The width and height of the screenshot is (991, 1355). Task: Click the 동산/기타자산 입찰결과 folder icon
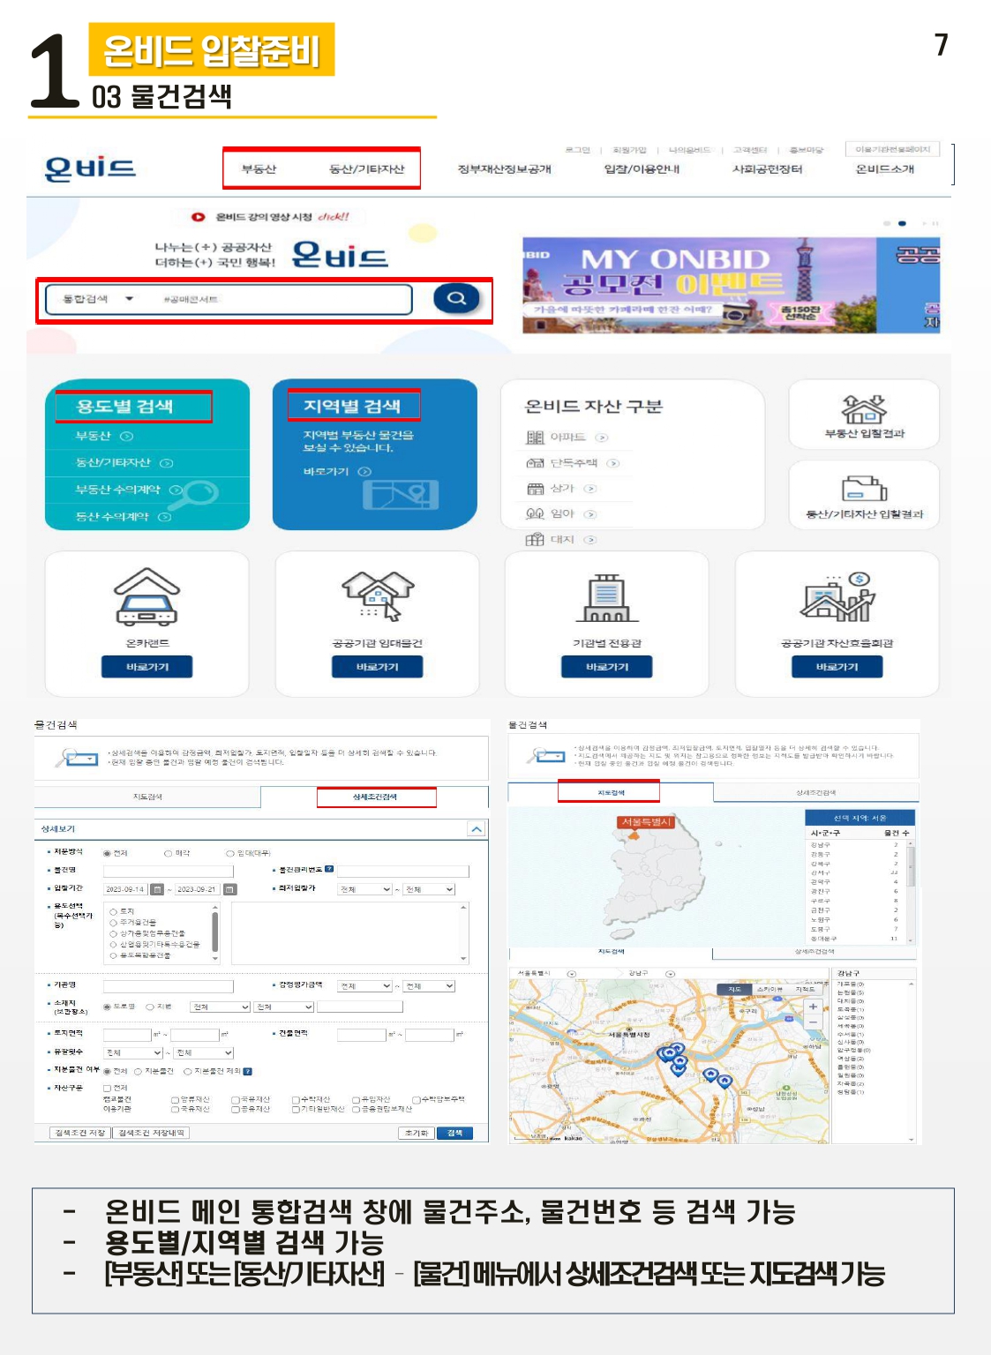[x=864, y=488]
